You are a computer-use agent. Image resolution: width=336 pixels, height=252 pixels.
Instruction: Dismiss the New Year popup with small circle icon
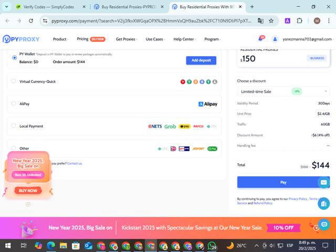[28, 204]
